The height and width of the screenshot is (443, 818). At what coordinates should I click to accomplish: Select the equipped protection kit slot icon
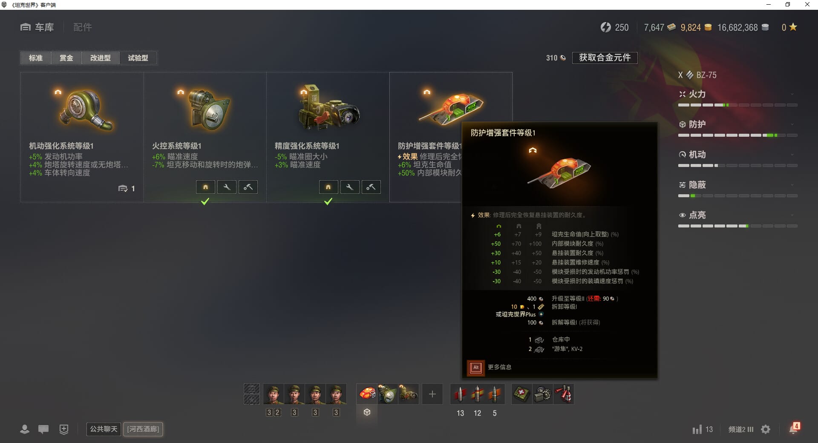pos(367,394)
